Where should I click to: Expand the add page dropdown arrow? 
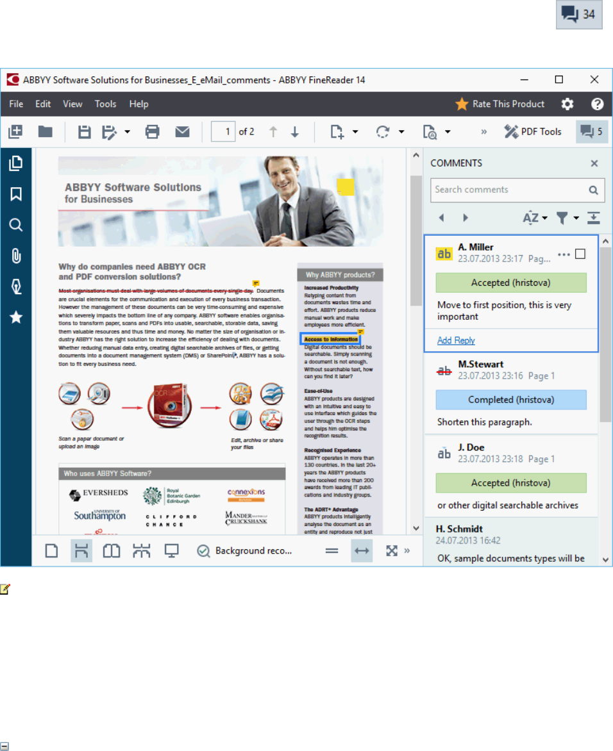pos(355,132)
